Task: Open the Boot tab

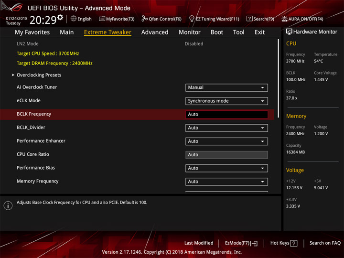Action: point(217,32)
